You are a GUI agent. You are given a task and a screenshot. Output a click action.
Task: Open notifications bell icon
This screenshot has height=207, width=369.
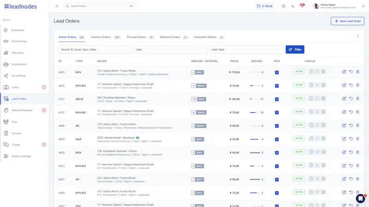point(302,6)
